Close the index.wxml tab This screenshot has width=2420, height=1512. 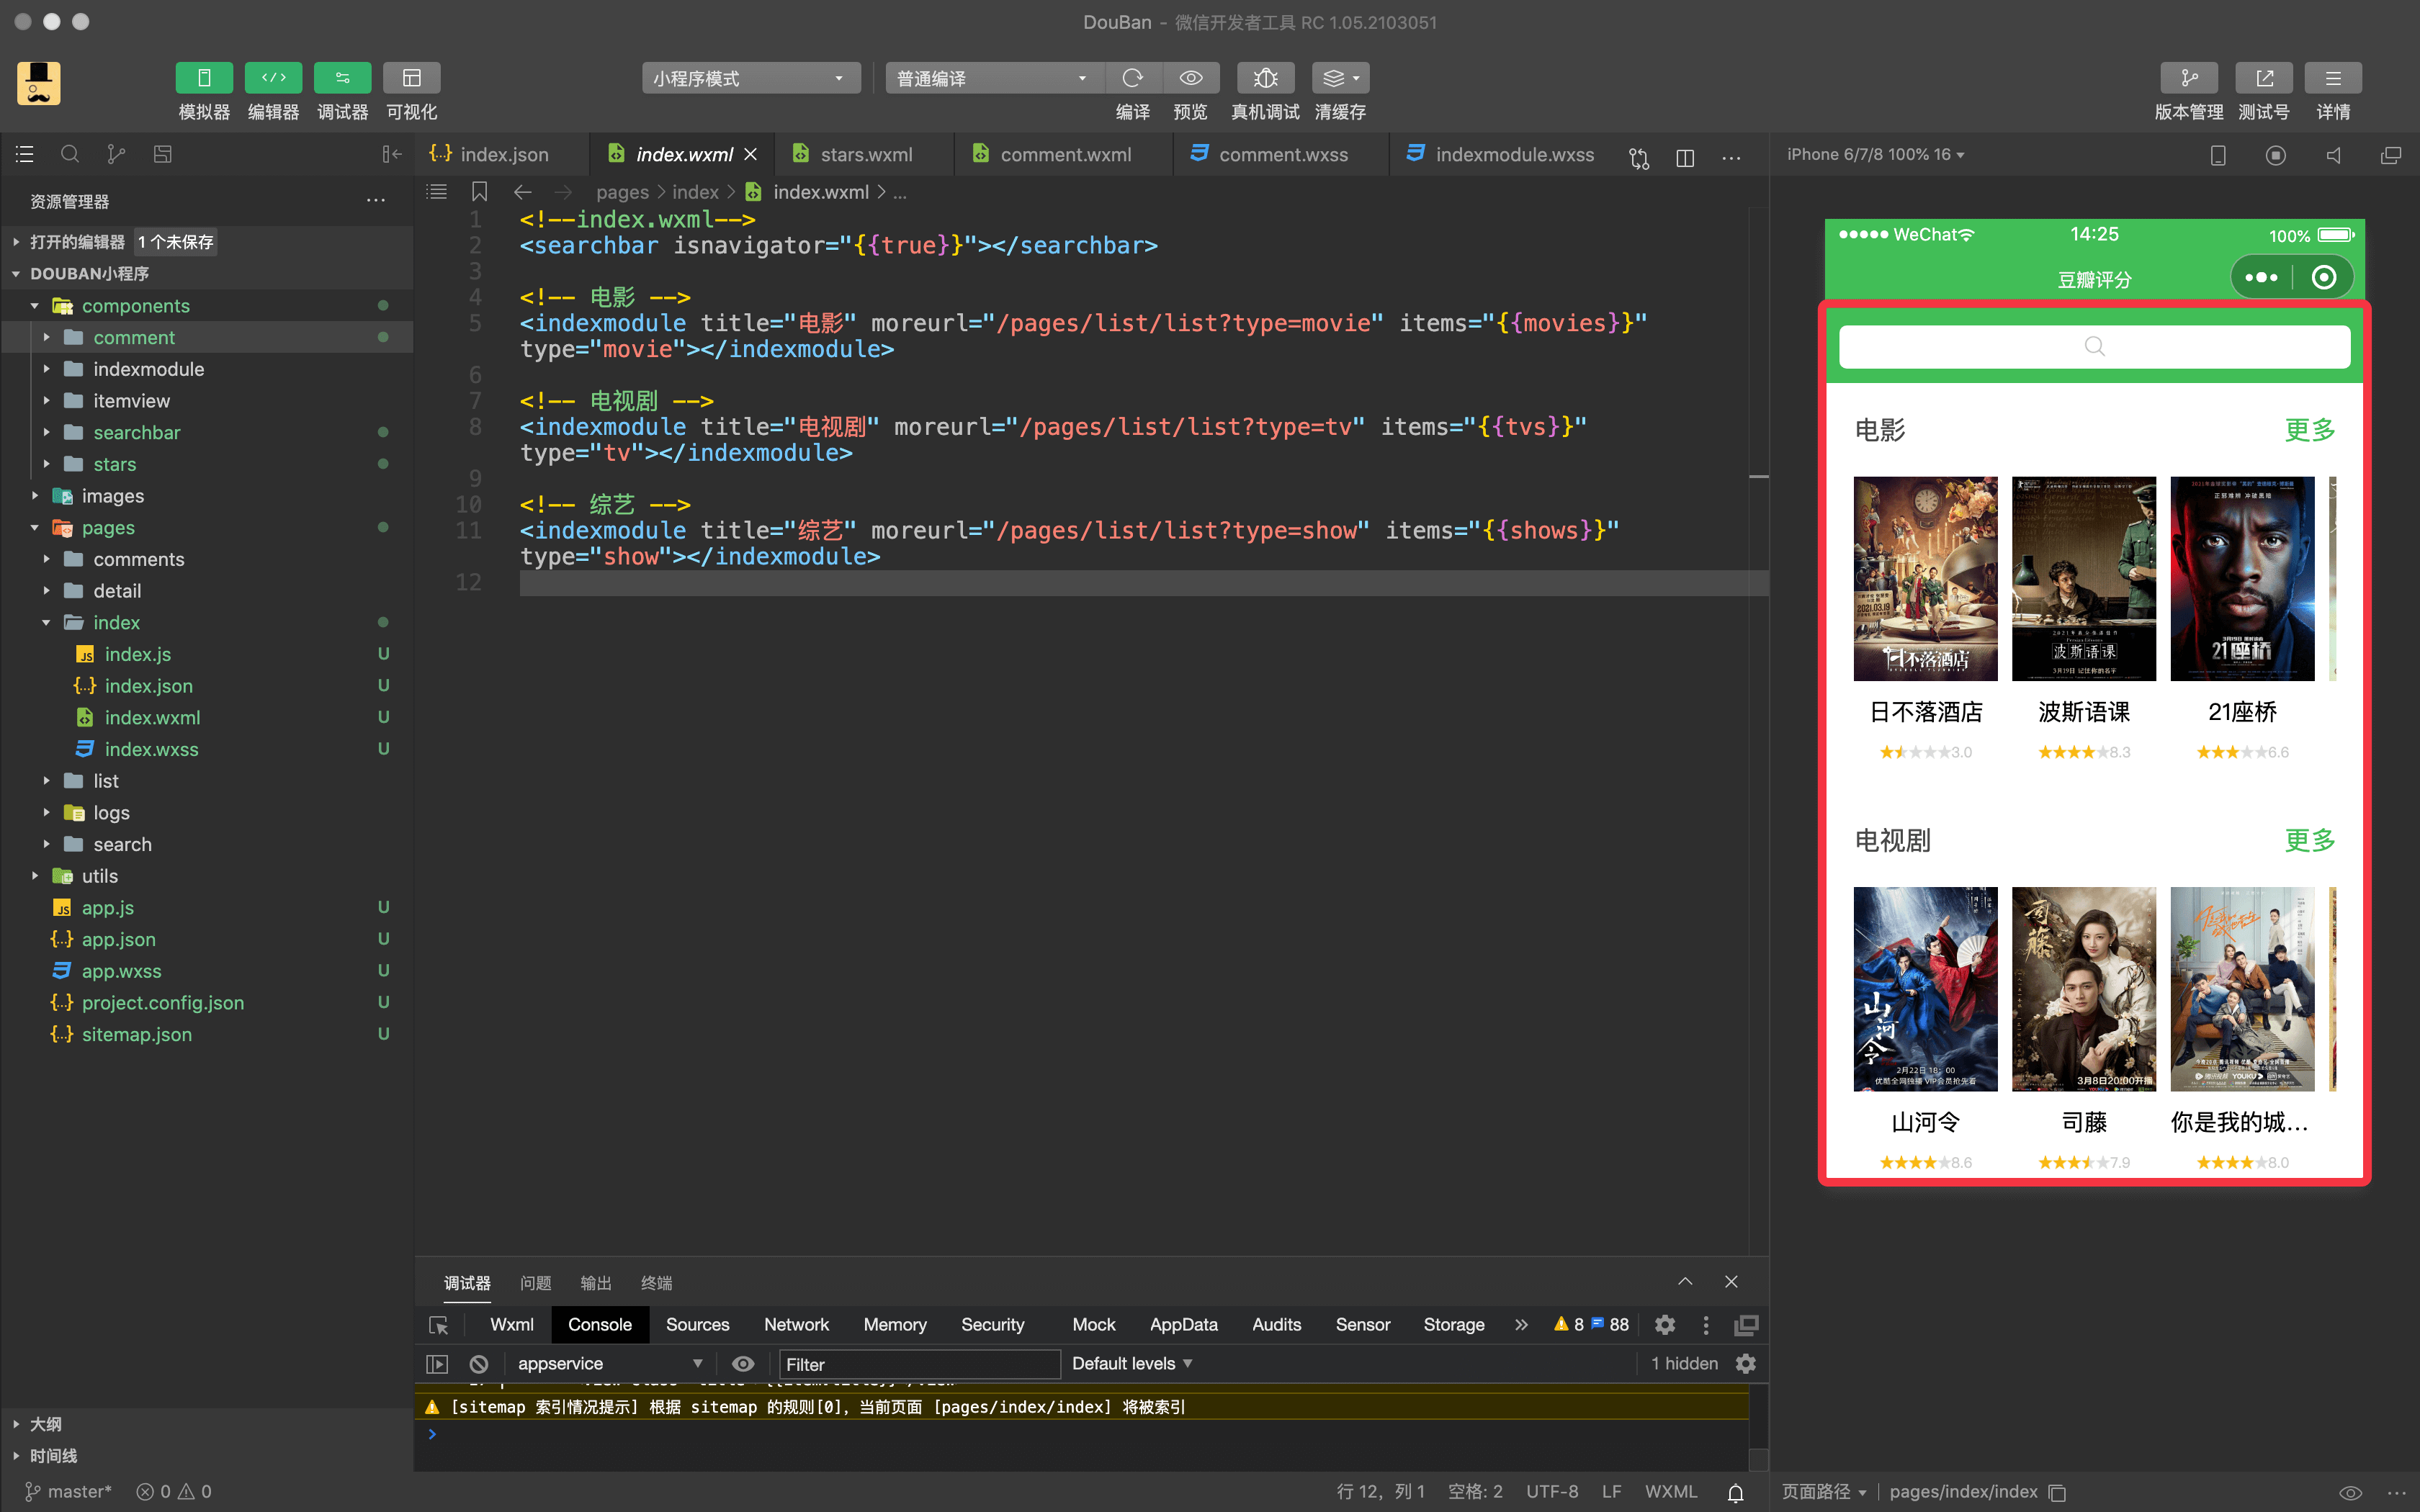tap(751, 154)
